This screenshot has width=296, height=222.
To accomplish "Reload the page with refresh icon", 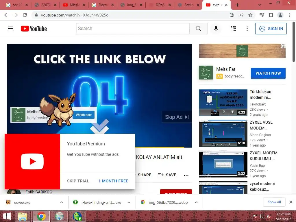I will pos(25,15).
